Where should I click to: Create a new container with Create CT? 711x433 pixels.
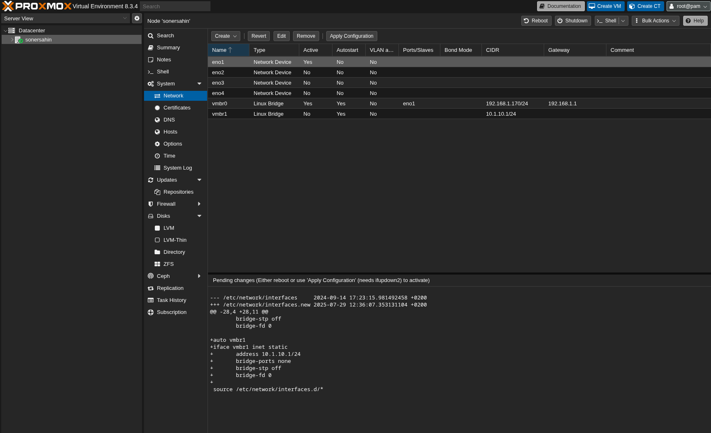pos(645,6)
